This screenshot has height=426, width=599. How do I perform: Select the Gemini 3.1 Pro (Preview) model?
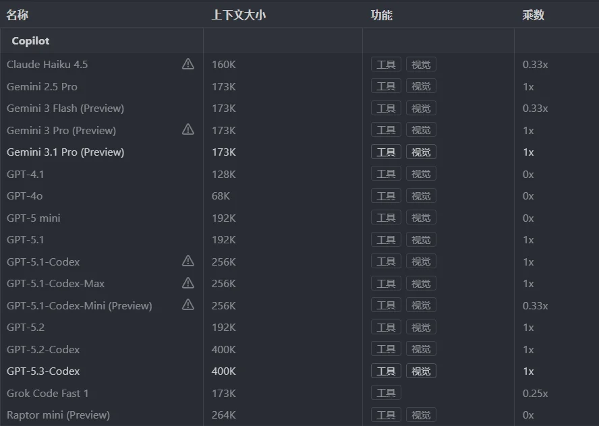coord(65,152)
